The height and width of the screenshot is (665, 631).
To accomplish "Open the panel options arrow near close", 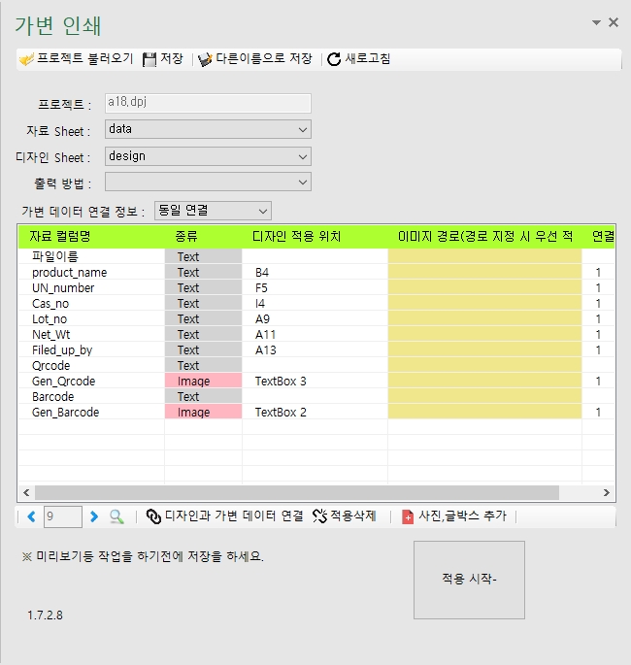I will [x=596, y=22].
